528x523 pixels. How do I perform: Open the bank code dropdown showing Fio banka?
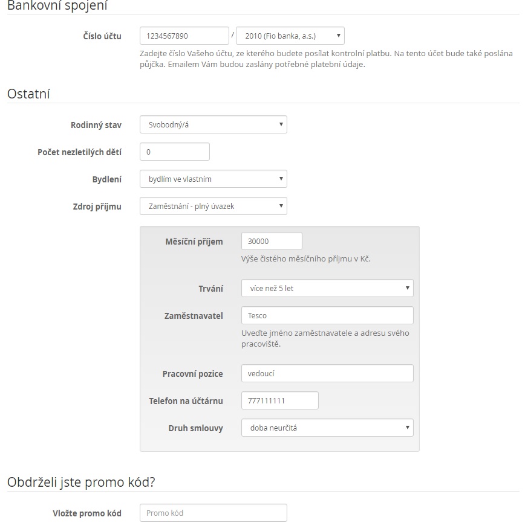tap(290, 36)
